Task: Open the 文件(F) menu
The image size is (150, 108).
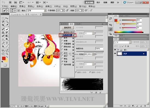Action: coord(5,6)
